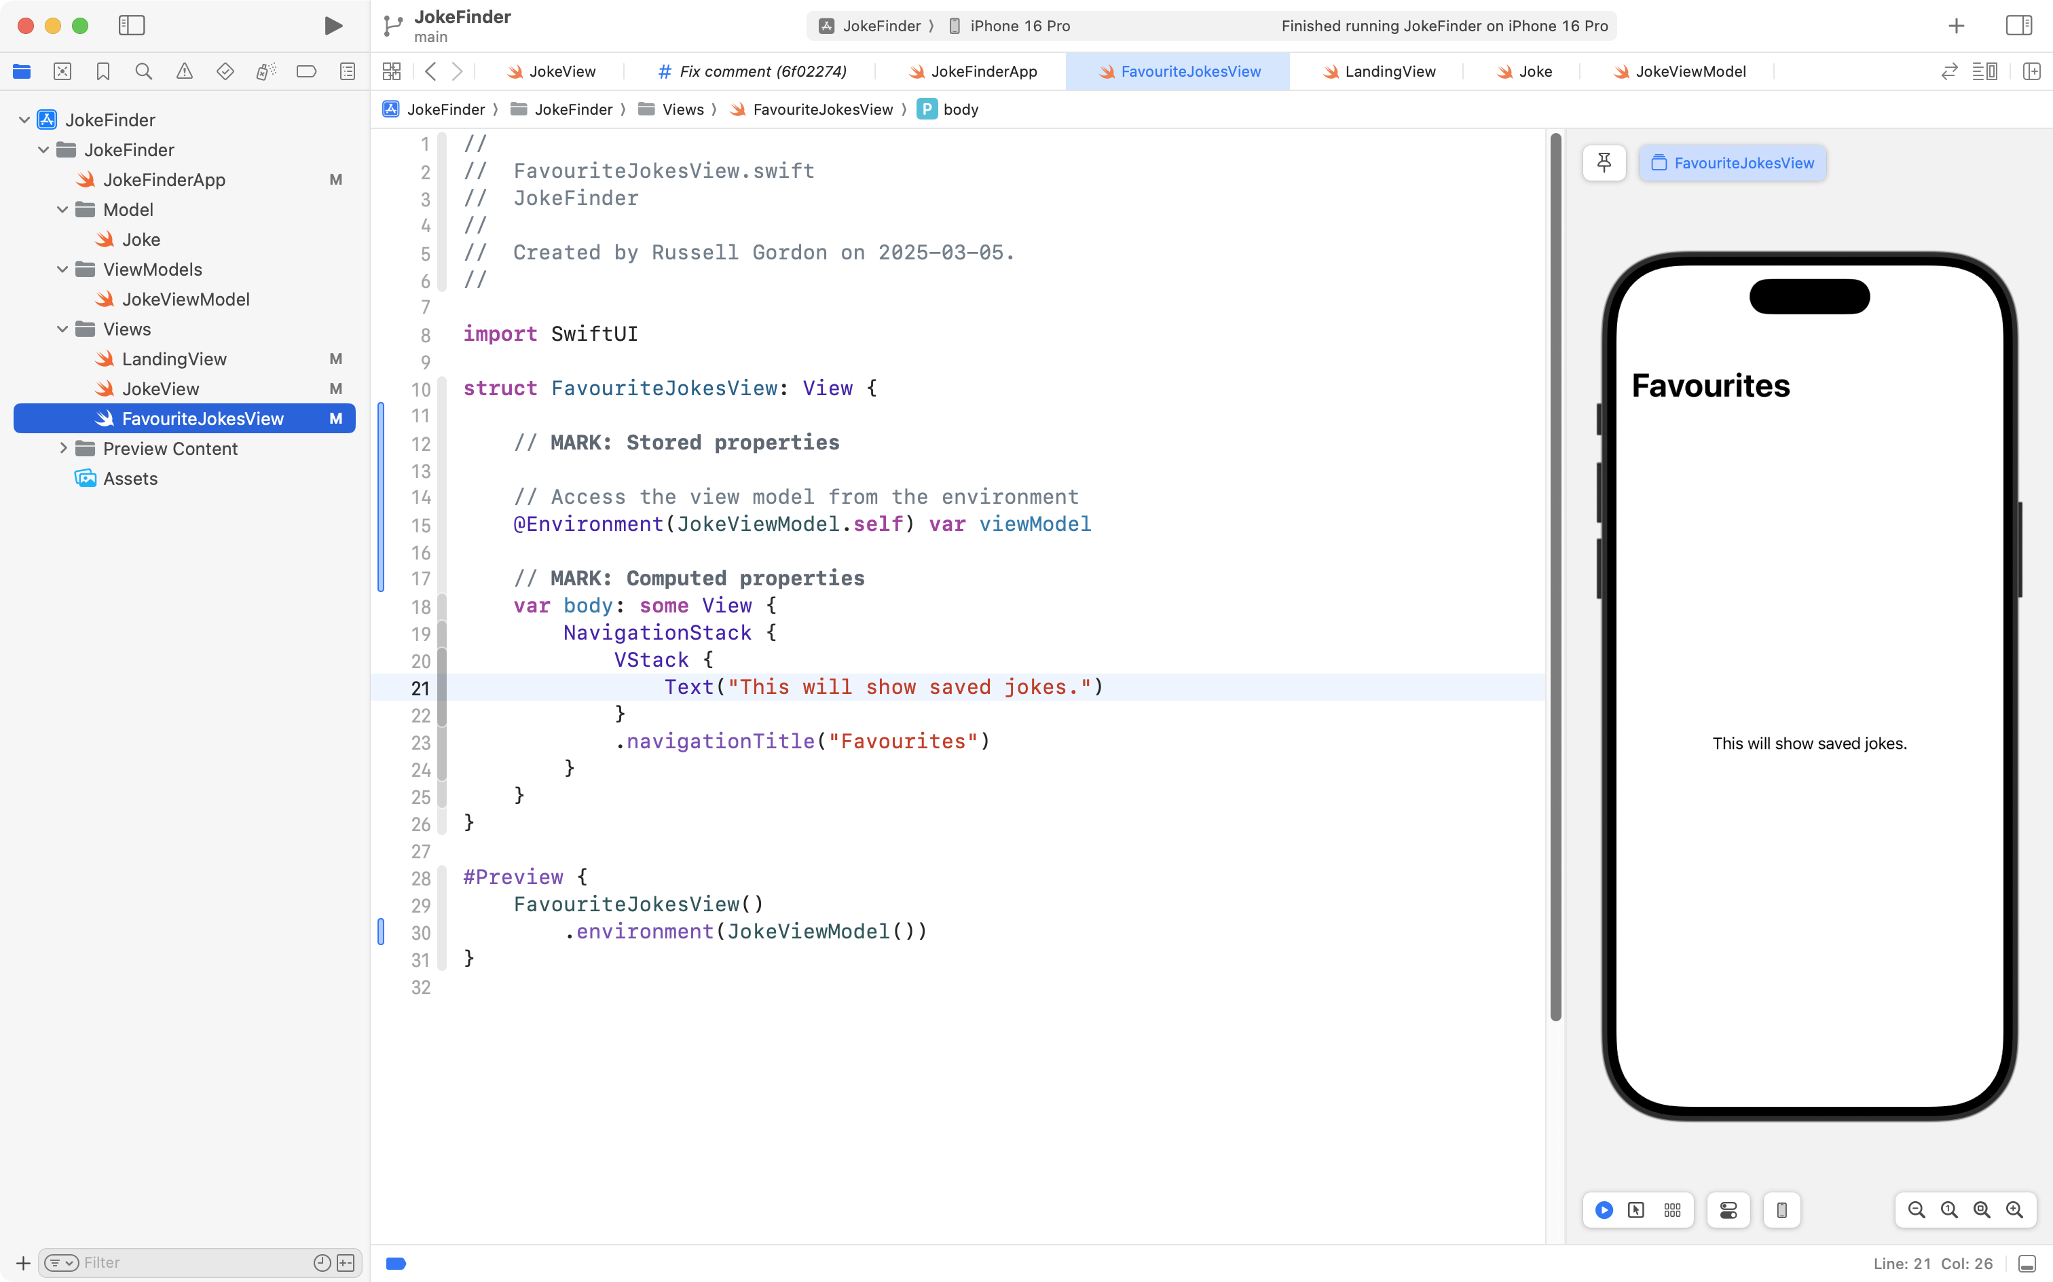Select the Breakpoint navigator icon
Viewport: 2053px width, 1282px height.
coord(306,71)
